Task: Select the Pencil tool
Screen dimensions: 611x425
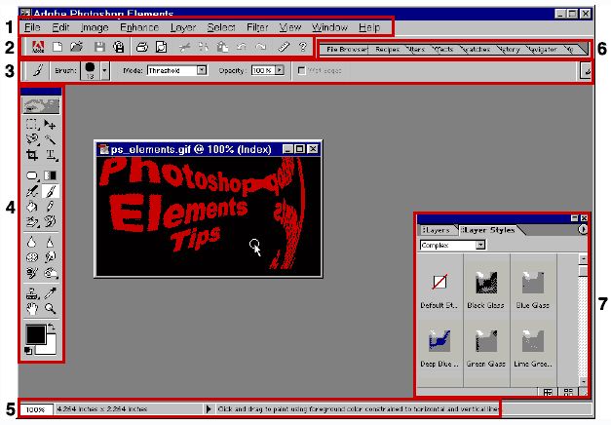Action: point(50,206)
